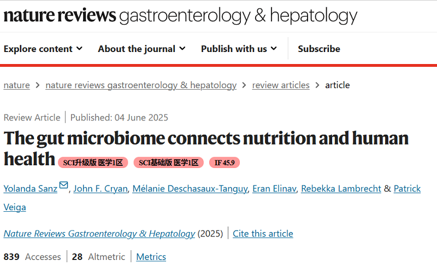Click the IF 45.9 badge
437x272 pixels.
[x=225, y=163]
